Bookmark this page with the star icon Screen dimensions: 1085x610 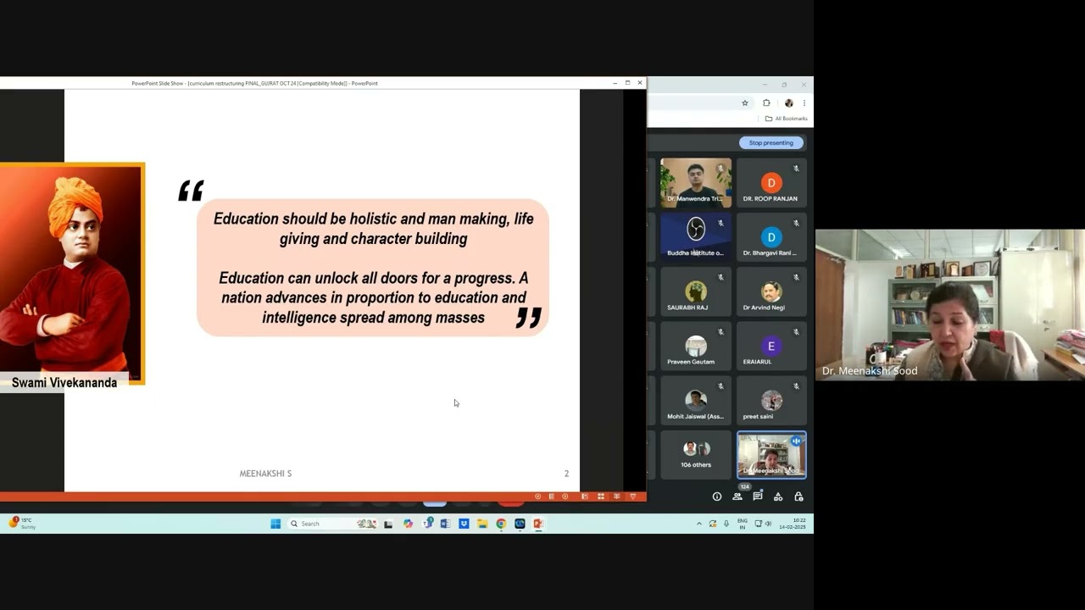[x=745, y=103]
